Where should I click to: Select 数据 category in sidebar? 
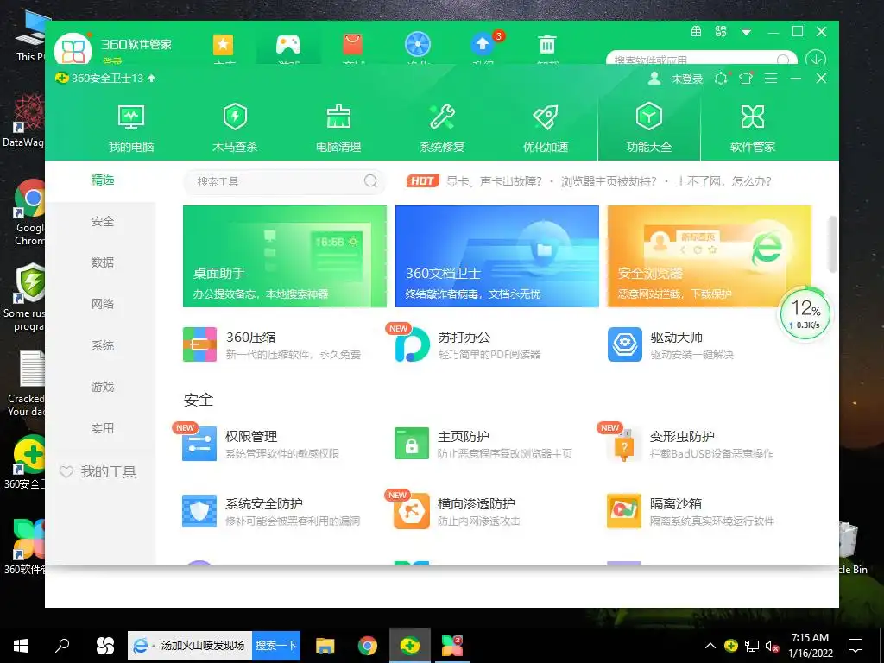(x=103, y=262)
